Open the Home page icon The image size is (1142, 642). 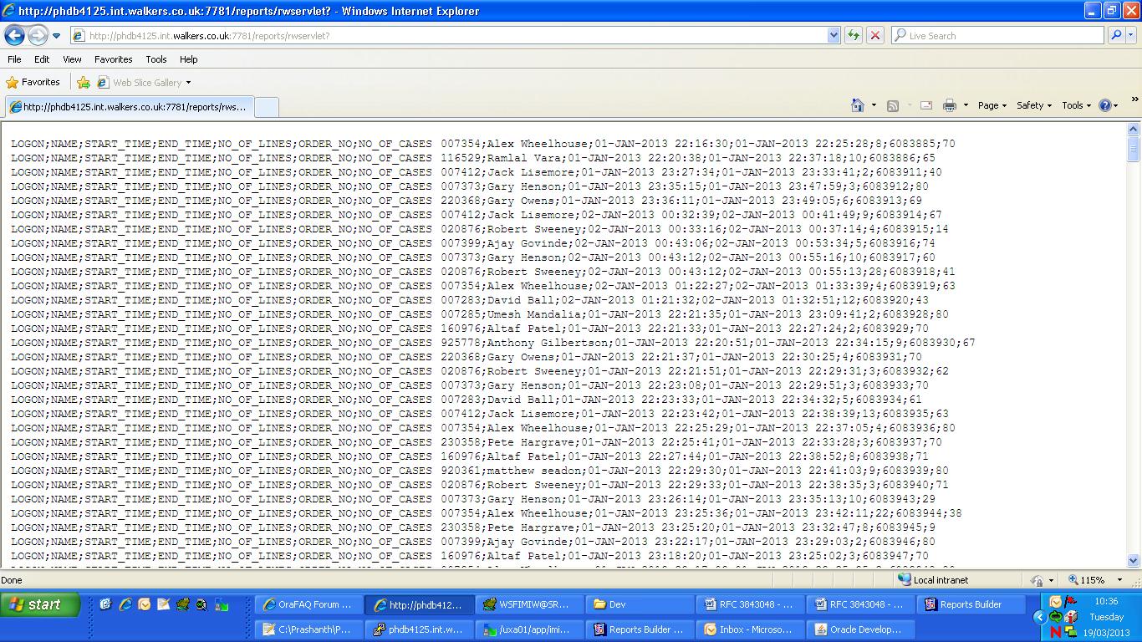(x=857, y=105)
